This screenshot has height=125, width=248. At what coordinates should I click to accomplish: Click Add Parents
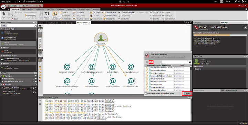coord(79,13)
